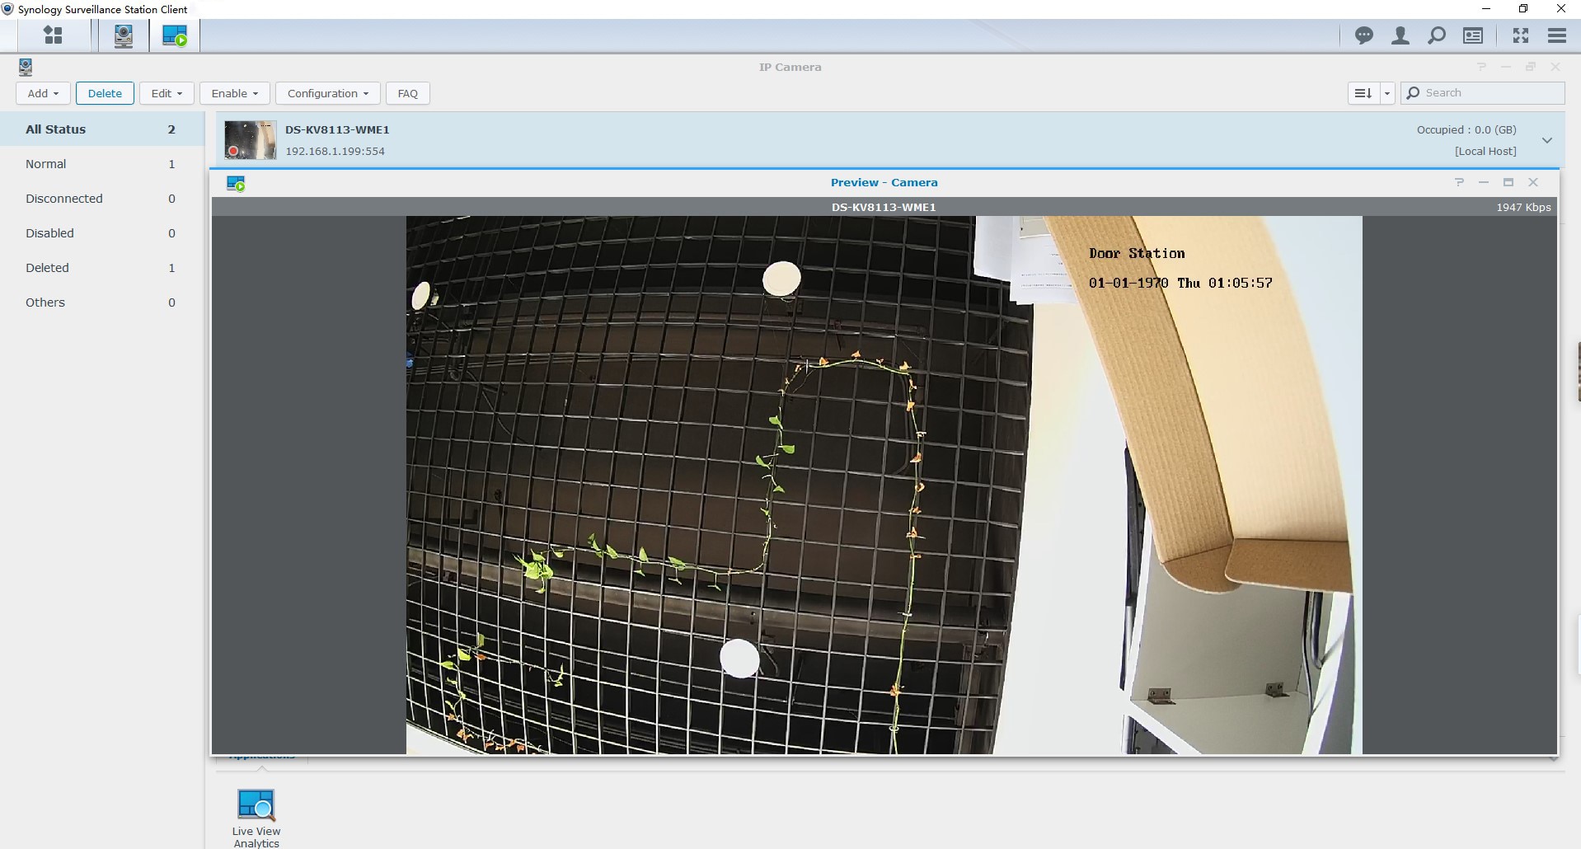Open the notifications chat bubble icon
The image size is (1581, 849).
pos(1364,35)
